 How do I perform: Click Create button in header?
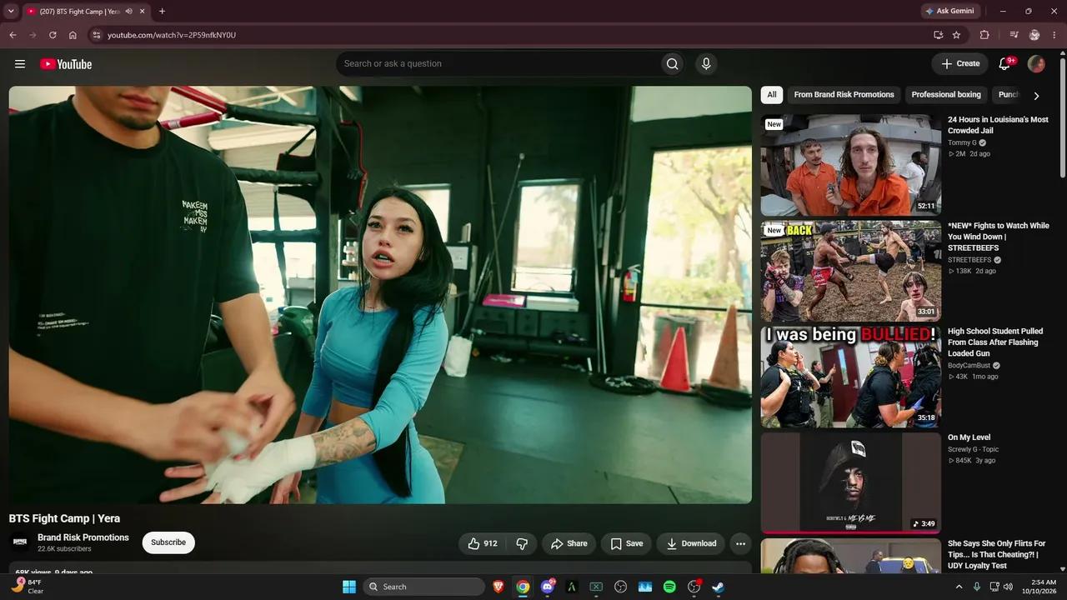tap(959, 63)
